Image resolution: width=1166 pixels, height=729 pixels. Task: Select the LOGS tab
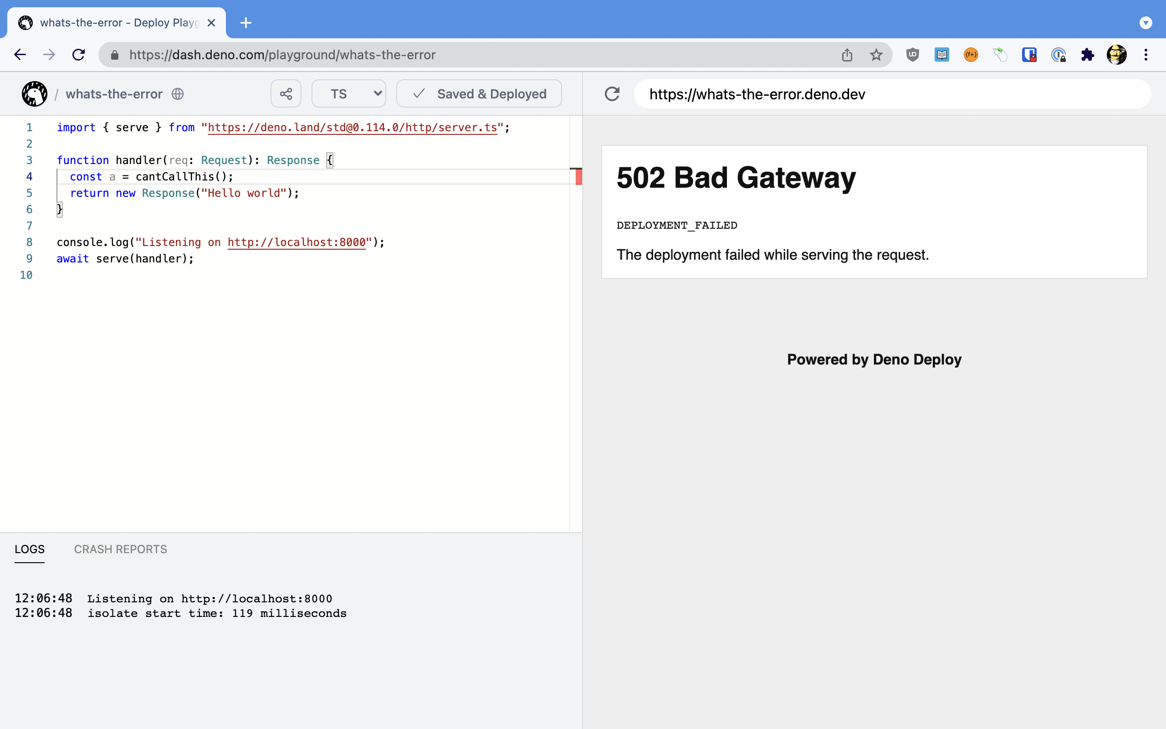pyautogui.click(x=30, y=549)
